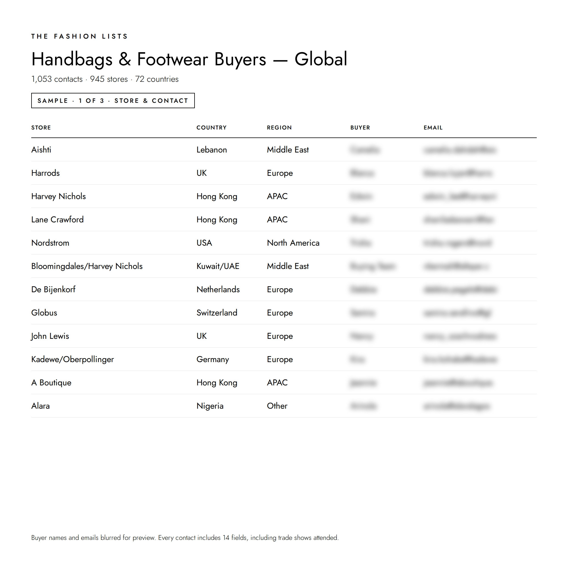Viewport: 568px width, 568px height.
Task: Select the Lane Crawford store cell
Action: click(57, 220)
